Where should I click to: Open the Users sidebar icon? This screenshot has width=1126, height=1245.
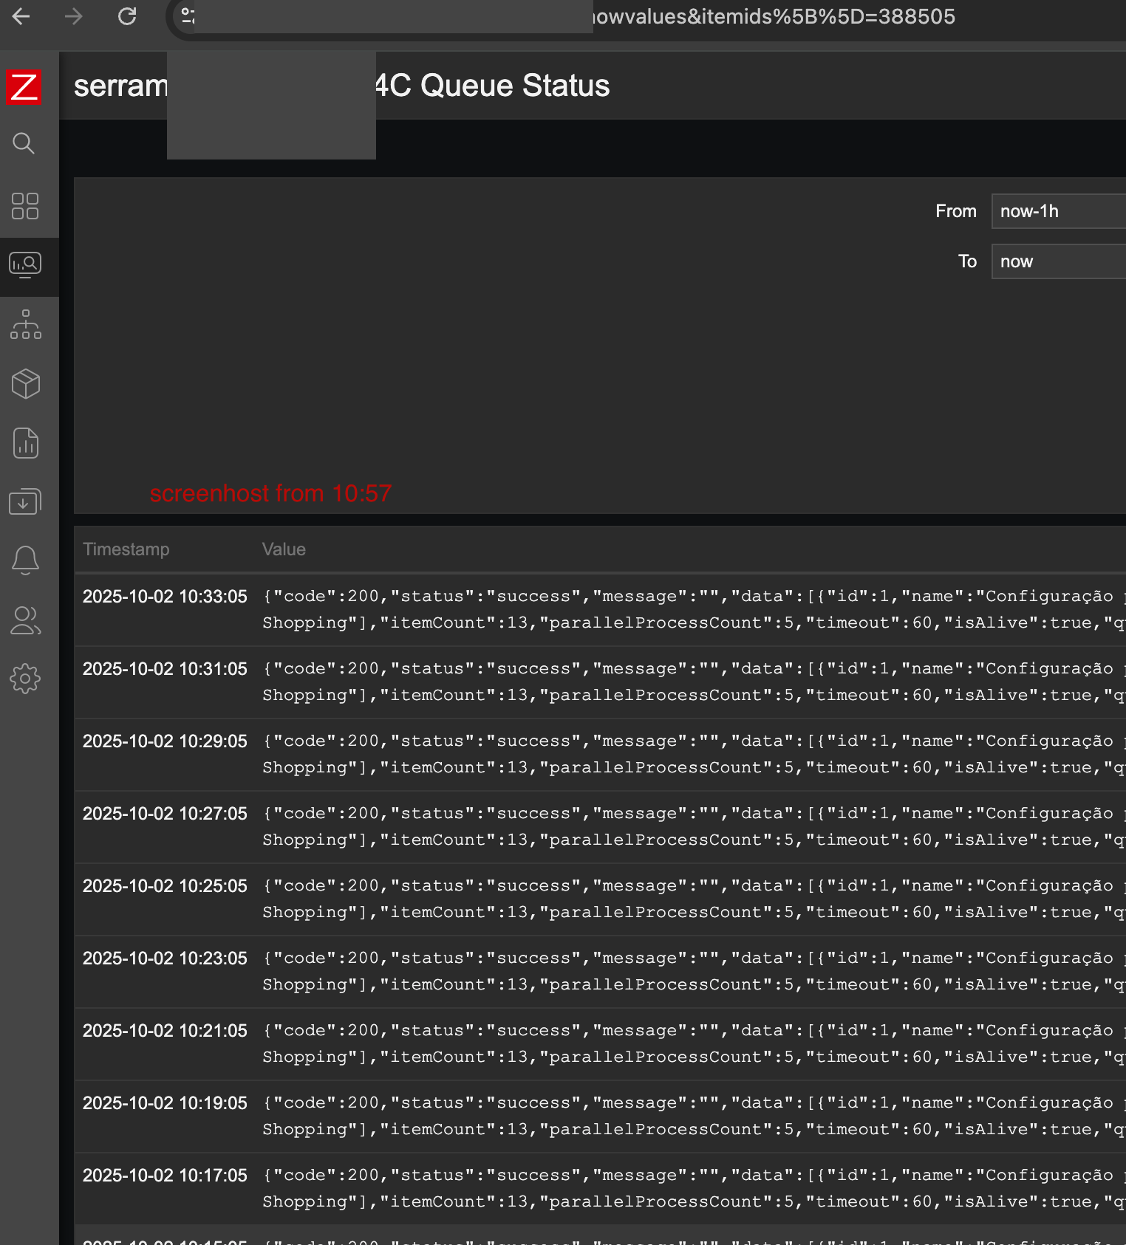(25, 620)
